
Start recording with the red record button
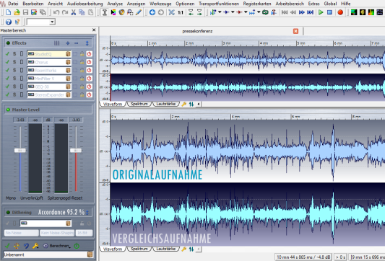click(340, 12)
